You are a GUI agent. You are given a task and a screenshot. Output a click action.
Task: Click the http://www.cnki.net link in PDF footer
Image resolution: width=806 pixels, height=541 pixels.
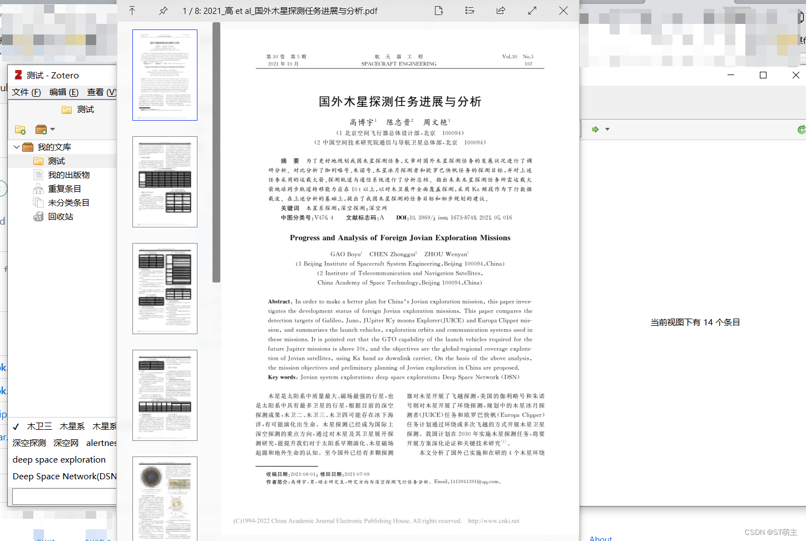[493, 521]
